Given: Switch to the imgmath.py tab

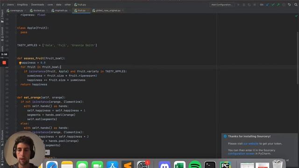Looking at the screenshot, I should point(59,10).
